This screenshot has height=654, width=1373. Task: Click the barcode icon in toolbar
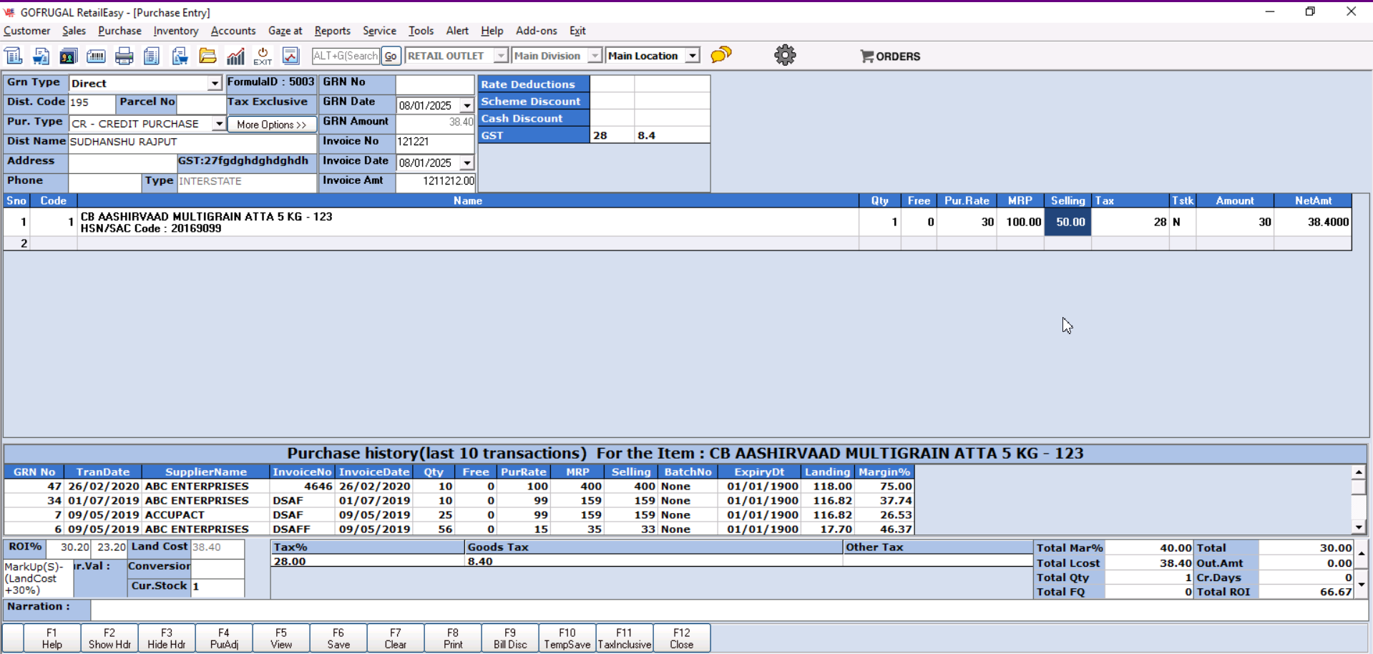click(x=96, y=56)
